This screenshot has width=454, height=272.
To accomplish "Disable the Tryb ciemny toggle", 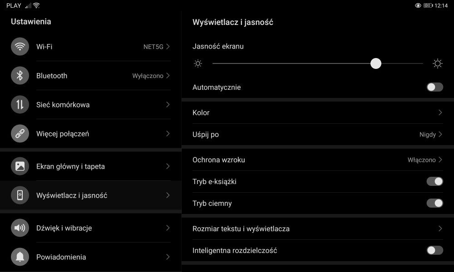I will click(434, 203).
